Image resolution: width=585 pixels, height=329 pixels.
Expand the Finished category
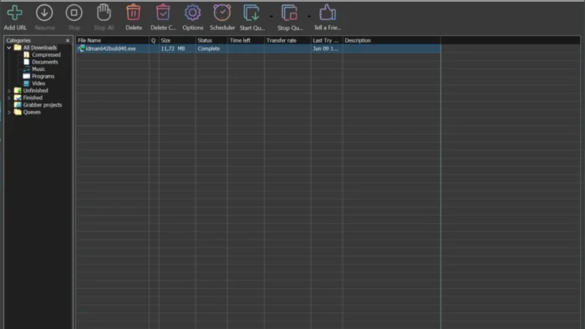pyautogui.click(x=9, y=98)
